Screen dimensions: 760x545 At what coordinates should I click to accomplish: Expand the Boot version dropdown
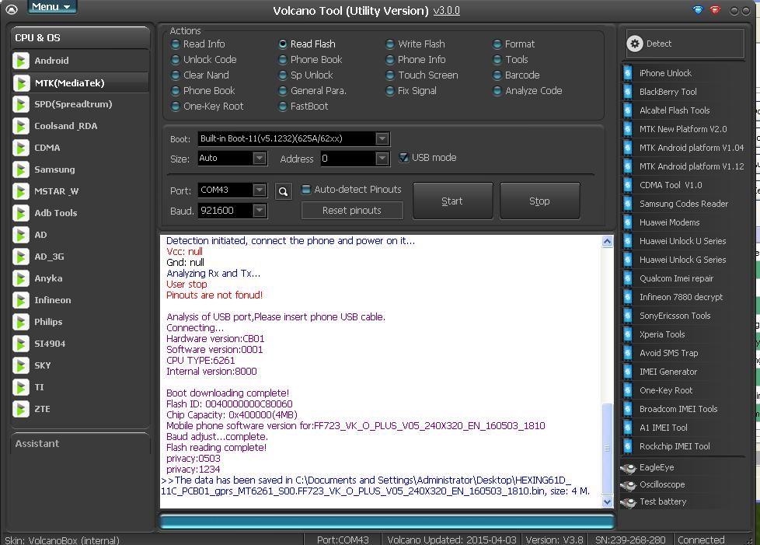[382, 139]
